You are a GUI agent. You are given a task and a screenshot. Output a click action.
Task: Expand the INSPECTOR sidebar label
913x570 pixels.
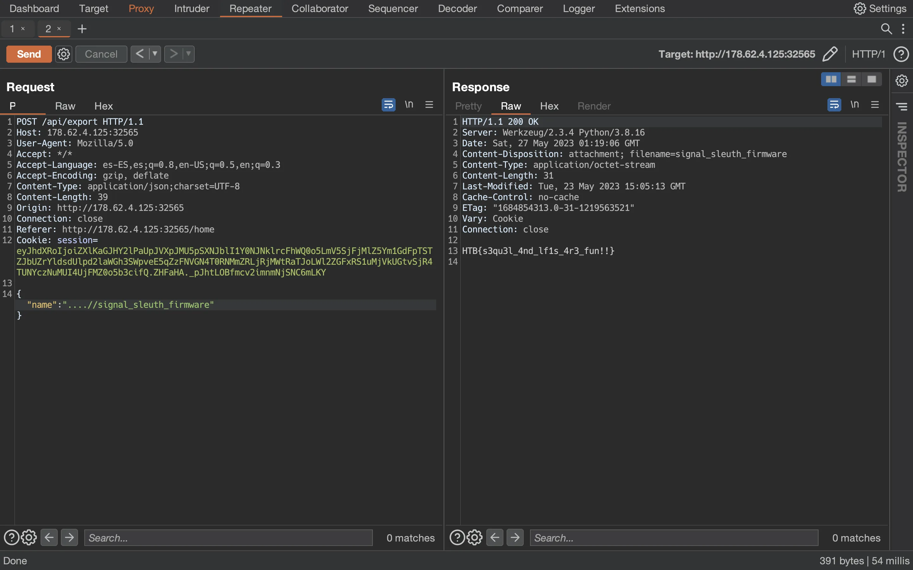click(x=901, y=157)
